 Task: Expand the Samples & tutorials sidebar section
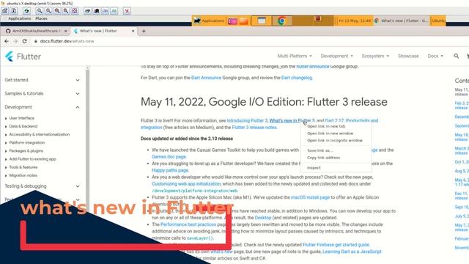[x=43, y=93]
